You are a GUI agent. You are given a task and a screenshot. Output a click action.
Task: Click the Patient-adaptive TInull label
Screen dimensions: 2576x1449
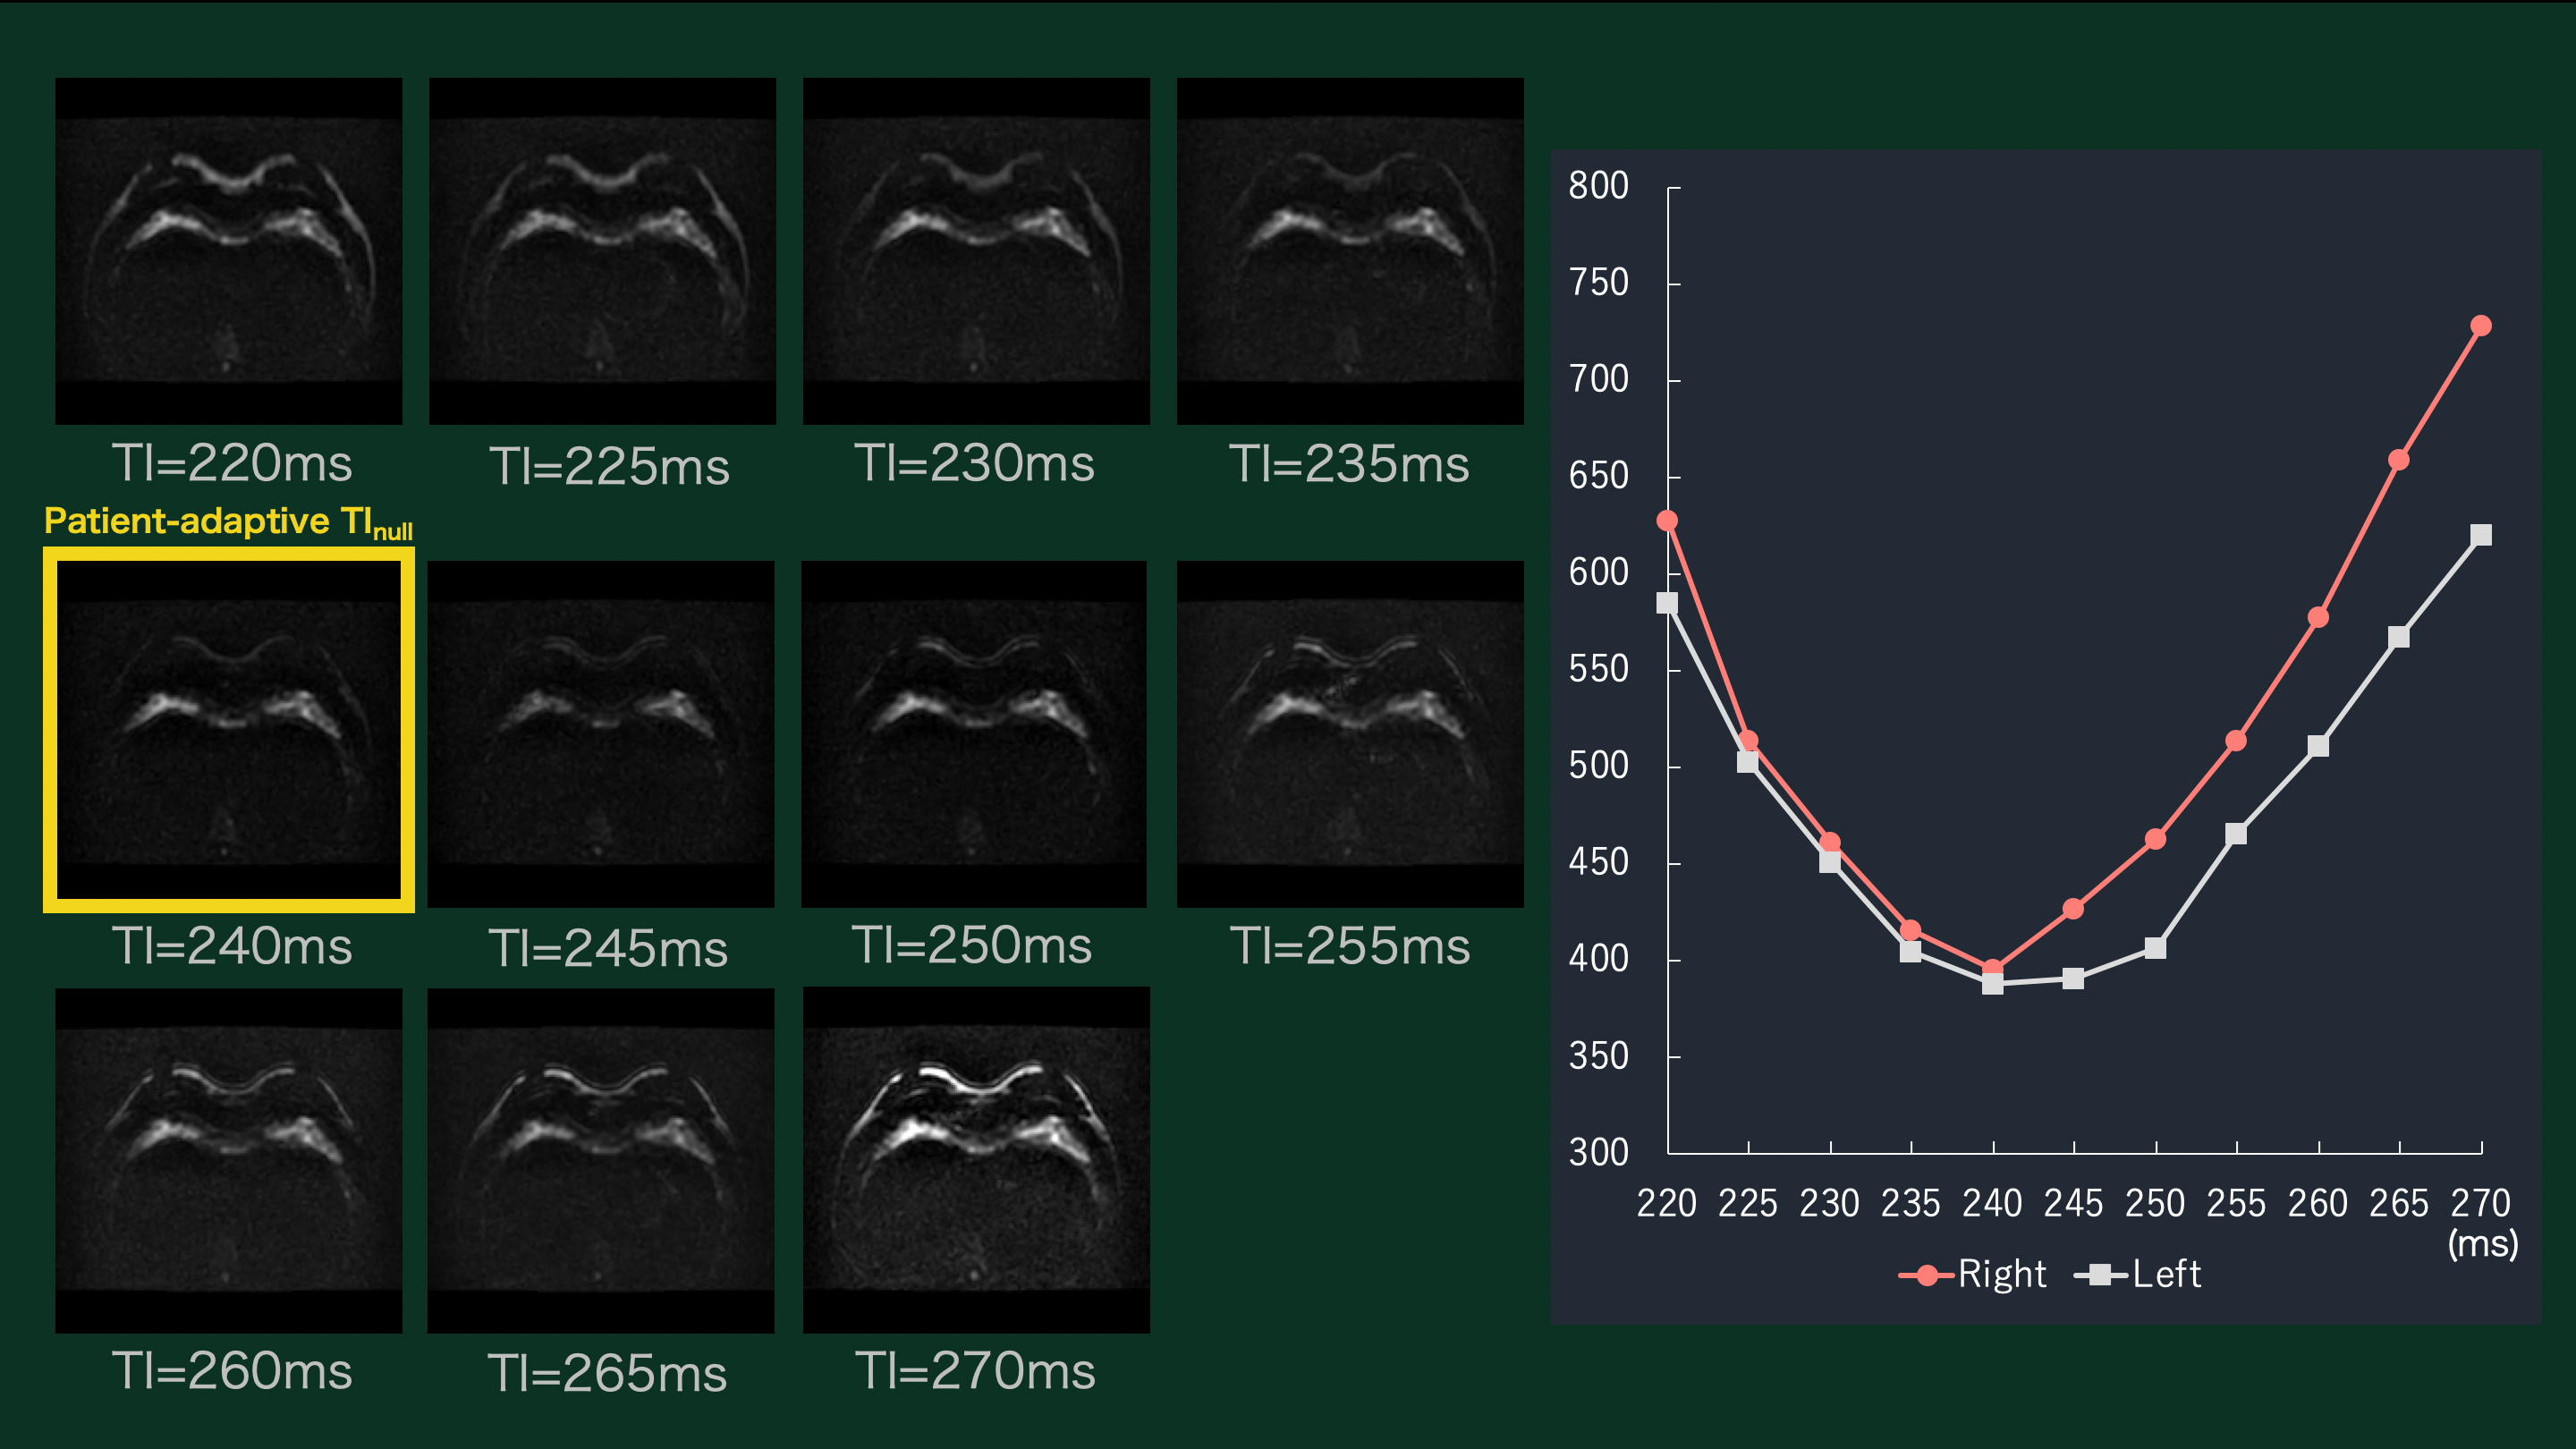[228, 522]
